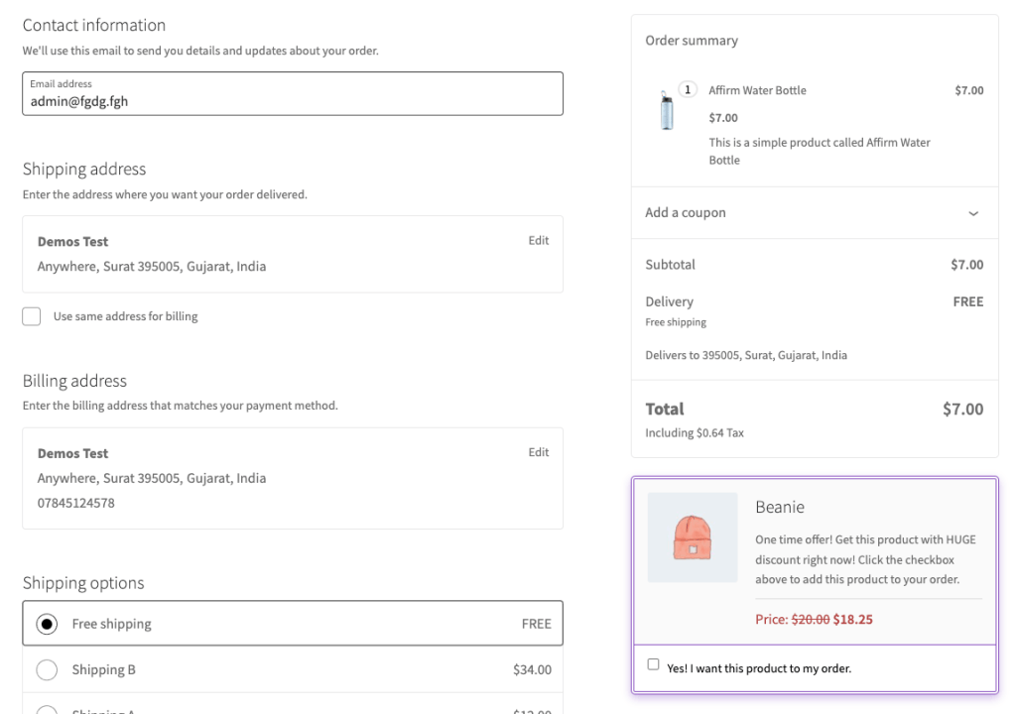Click the Total amount $7.00
Viewport: 1016px width, 714px height.
click(x=962, y=410)
